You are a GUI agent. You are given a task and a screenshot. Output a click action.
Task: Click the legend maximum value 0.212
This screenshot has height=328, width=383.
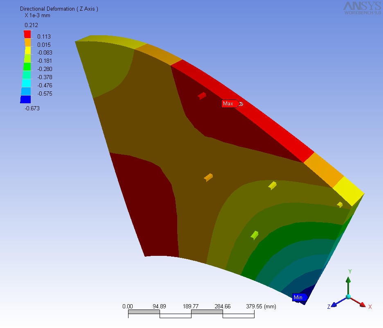coord(31,25)
